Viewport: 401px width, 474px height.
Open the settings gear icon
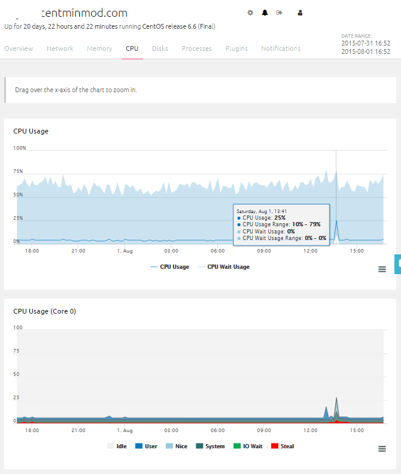click(x=250, y=13)
